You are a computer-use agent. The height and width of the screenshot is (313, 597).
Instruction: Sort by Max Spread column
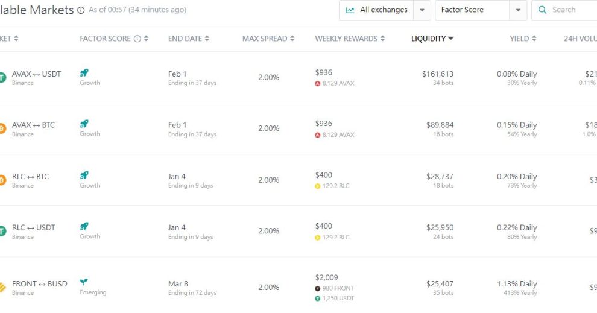268,39
